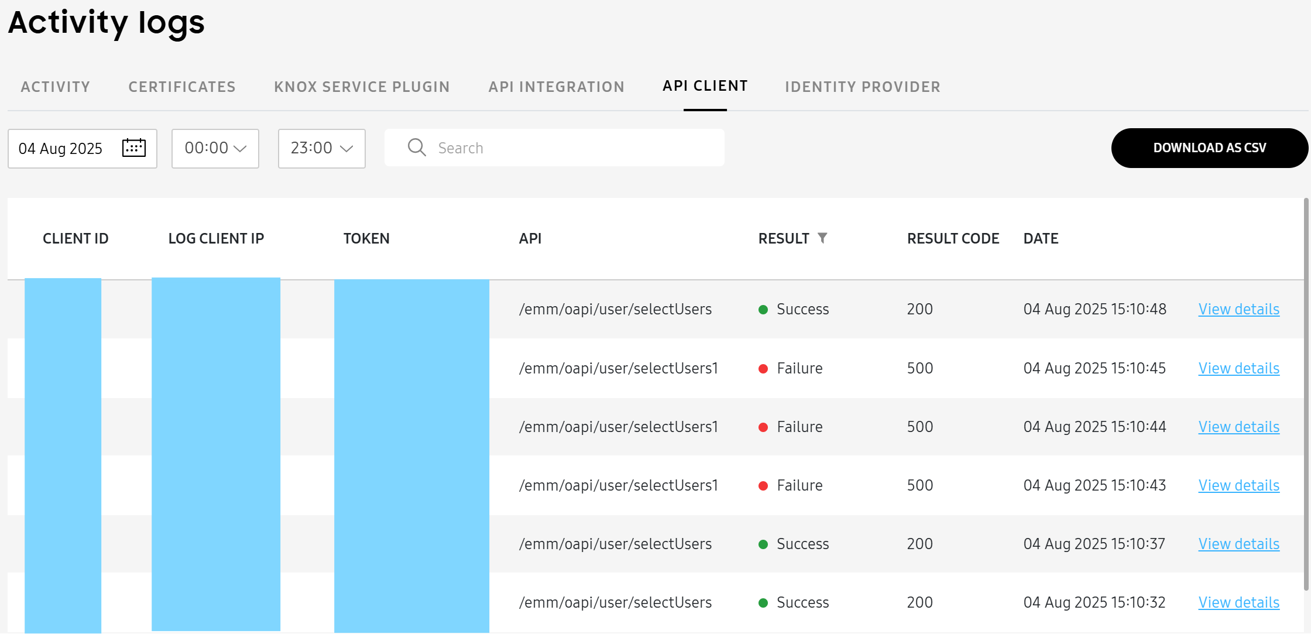Open the start time 00:00 dropdown

(215, 148)
